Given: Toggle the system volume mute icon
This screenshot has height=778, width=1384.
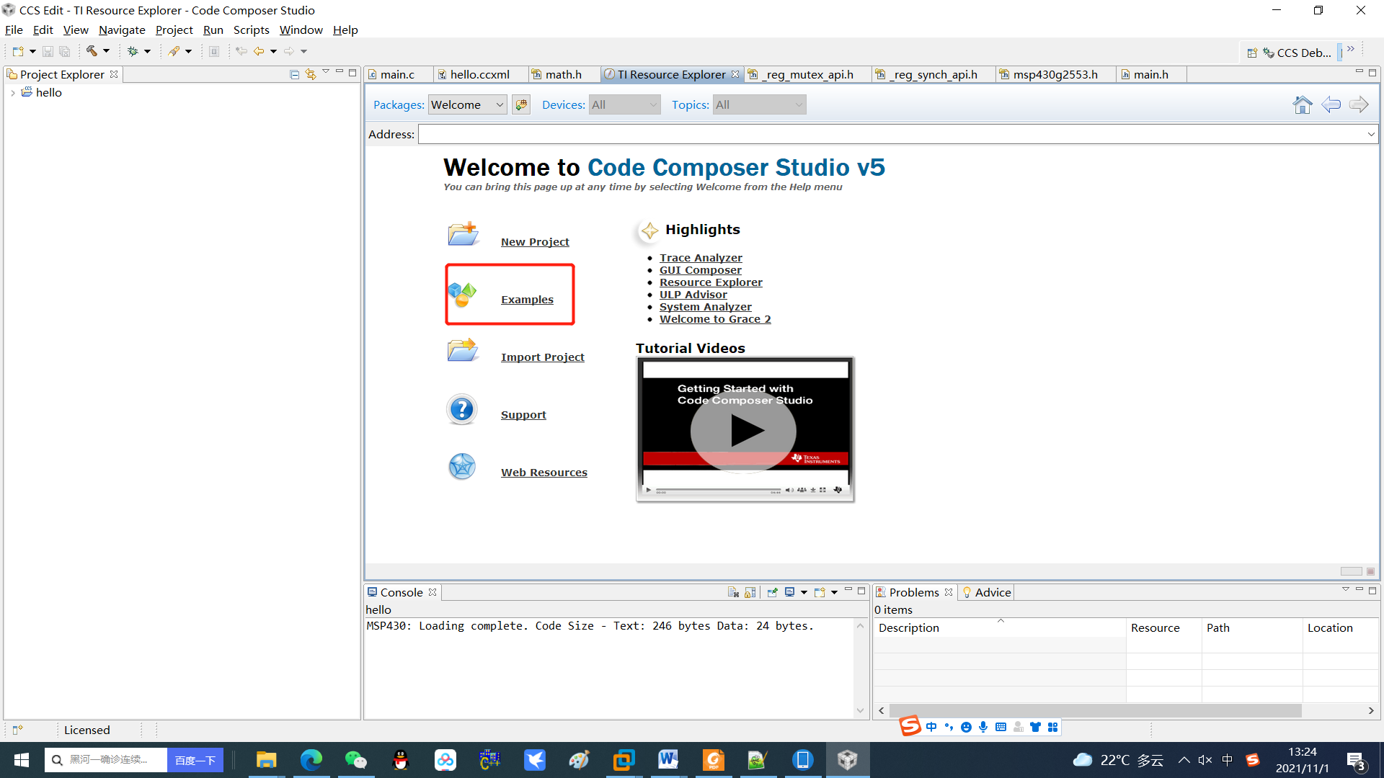Looking at the screenshot, I should point(1205,760).
